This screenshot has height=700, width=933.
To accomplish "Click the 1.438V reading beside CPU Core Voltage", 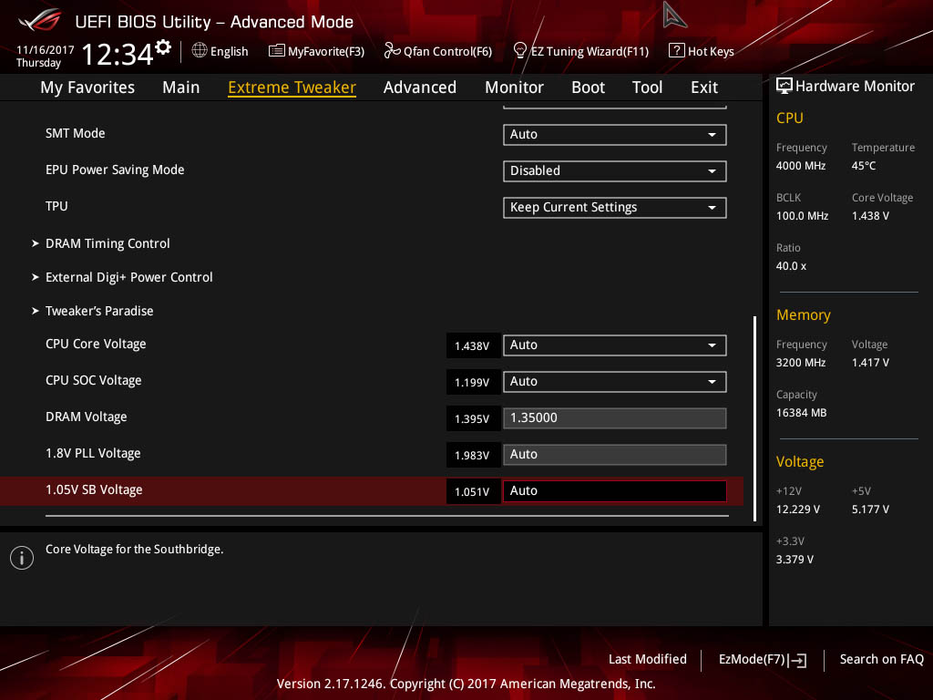I will point(473,345).
